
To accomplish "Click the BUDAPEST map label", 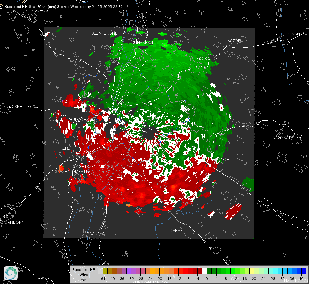I will click(x=158, y=118).
